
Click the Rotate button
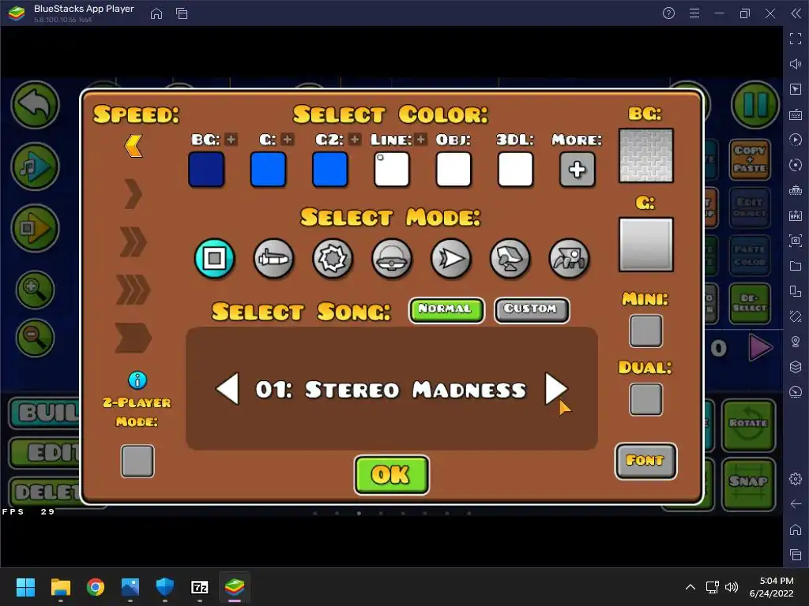click(748, 425)
